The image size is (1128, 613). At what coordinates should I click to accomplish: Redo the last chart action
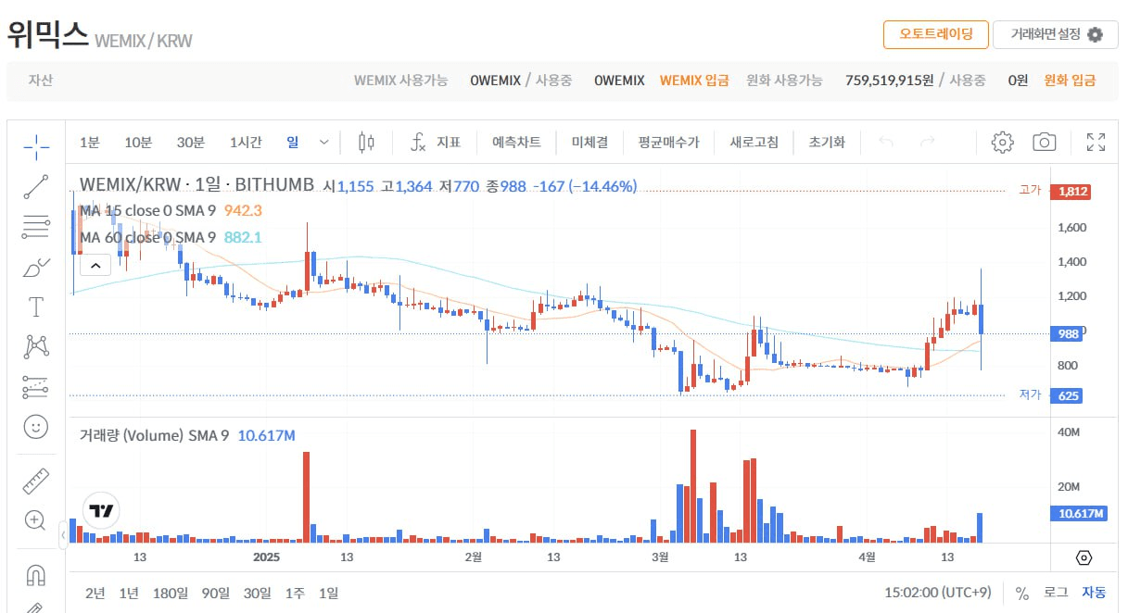tap(927, 143)
